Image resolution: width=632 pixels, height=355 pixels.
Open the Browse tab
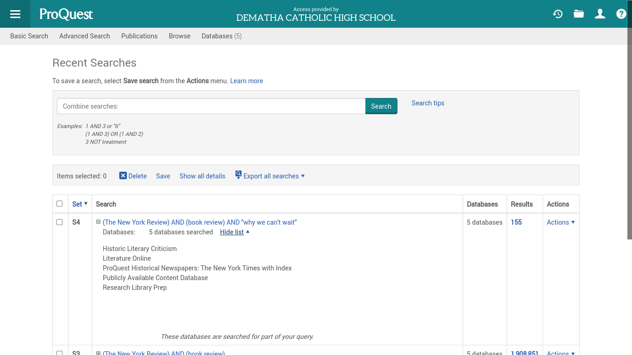[180, 36]
